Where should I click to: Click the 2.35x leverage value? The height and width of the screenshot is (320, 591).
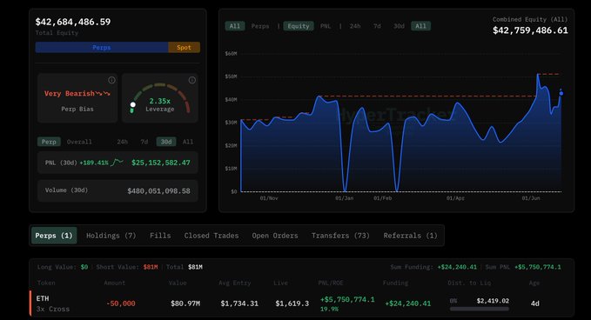click(160, 101)
